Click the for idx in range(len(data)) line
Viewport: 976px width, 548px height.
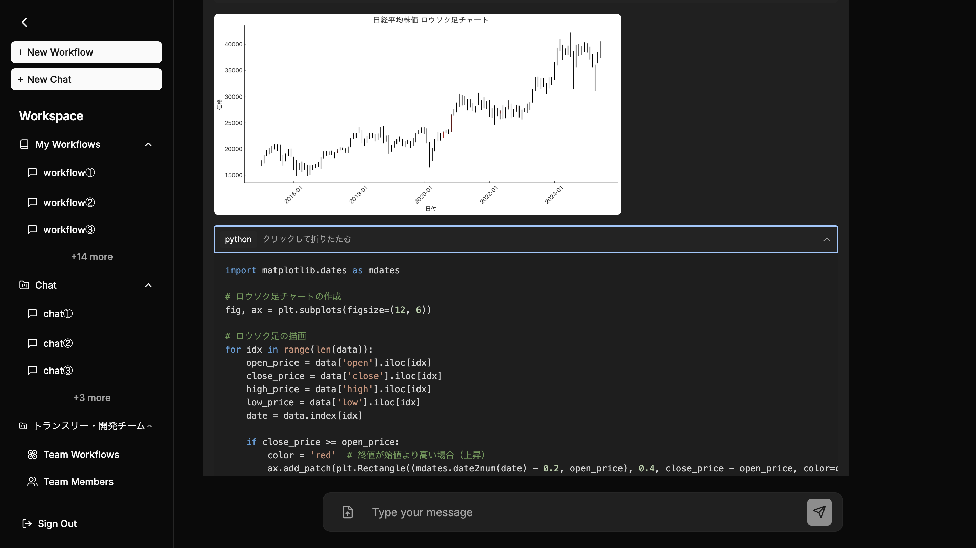(299, 350)
